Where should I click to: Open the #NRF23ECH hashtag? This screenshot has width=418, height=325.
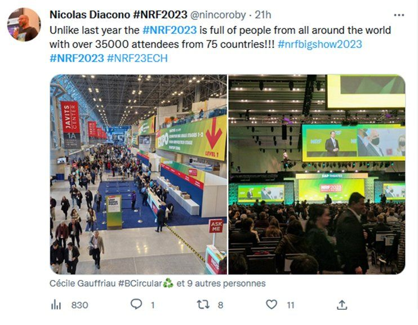(x=137, y=58)
